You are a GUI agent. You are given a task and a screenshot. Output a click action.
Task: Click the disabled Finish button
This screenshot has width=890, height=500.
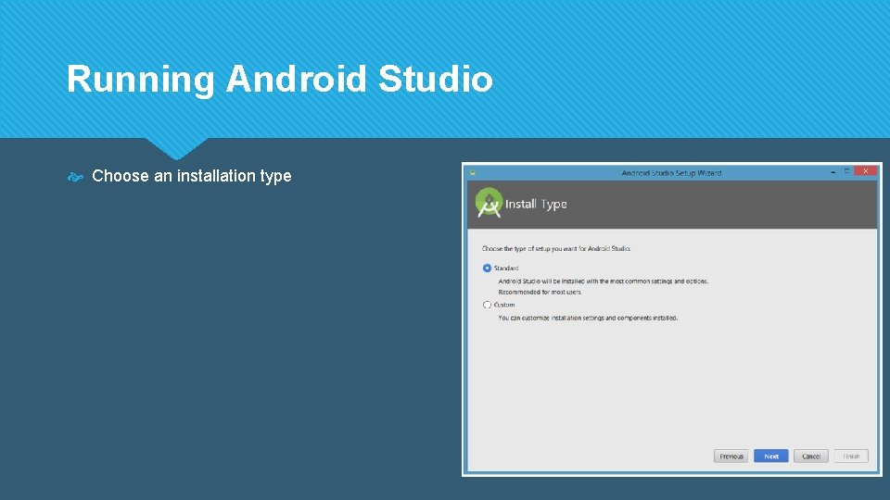(x=851, y=456)
